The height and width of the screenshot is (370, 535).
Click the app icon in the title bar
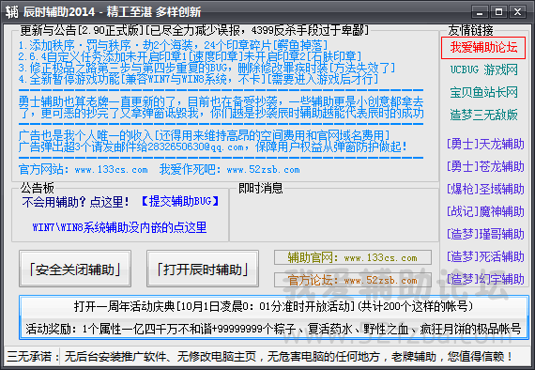(12, 12)
